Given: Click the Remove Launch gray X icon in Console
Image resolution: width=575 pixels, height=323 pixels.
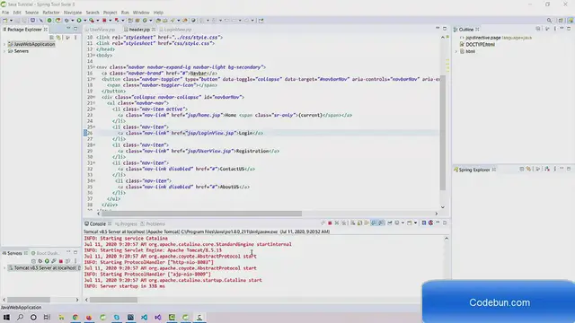Looking at the screenshot, I should click(x=337, y=223).
